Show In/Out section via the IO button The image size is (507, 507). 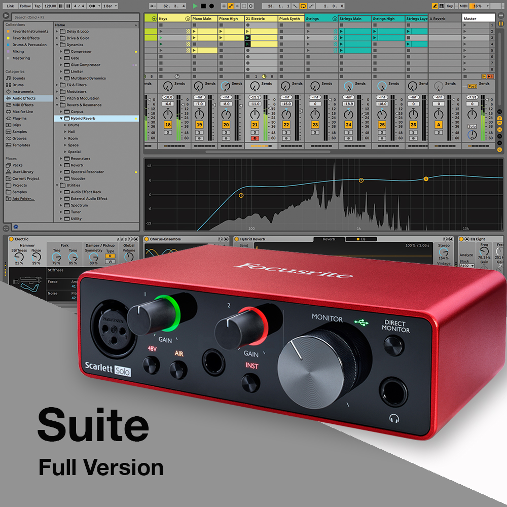click(499, 112)
